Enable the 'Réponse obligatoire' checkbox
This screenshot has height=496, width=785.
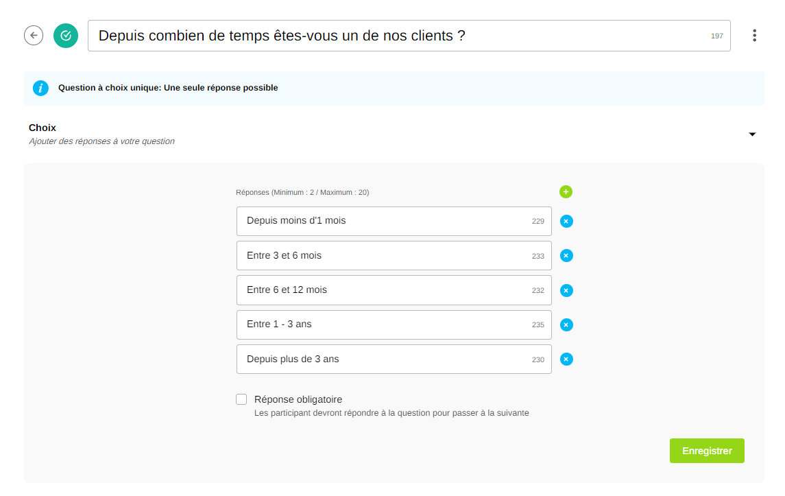coord(241,399)
